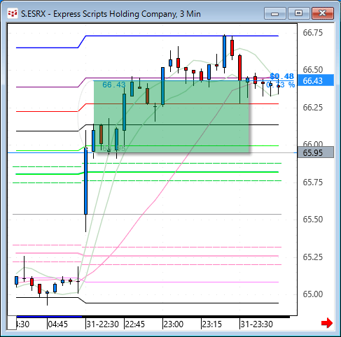Click the 65.50 price axis label
The image size is (341, 337).
tap(312, 220)
